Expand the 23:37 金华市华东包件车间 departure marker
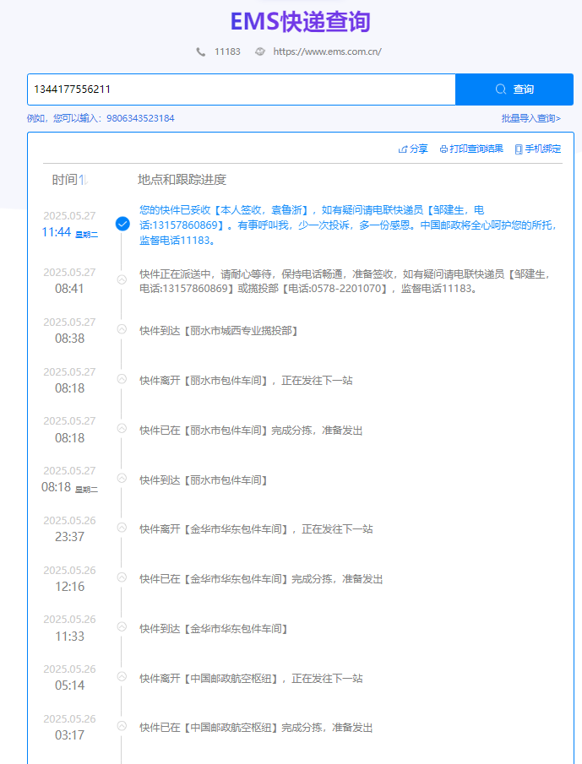The image size is (582, 764). [x=122, y=528]
